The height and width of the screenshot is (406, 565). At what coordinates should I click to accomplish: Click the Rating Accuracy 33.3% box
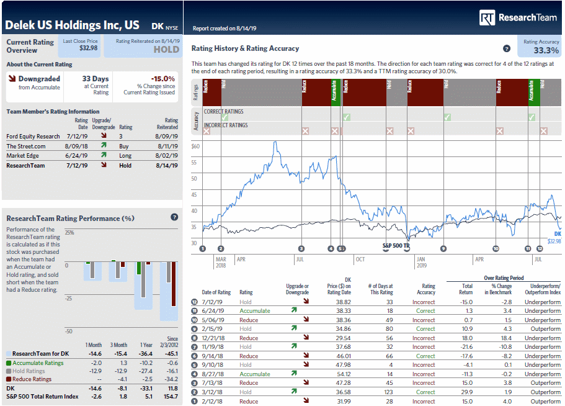(540, 46)
